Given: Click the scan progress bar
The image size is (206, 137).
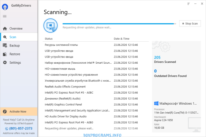Looking at the screenshot, I should [119, 24].
